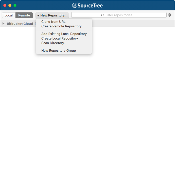Close the SourceTree window with red button

coord(5,5)
